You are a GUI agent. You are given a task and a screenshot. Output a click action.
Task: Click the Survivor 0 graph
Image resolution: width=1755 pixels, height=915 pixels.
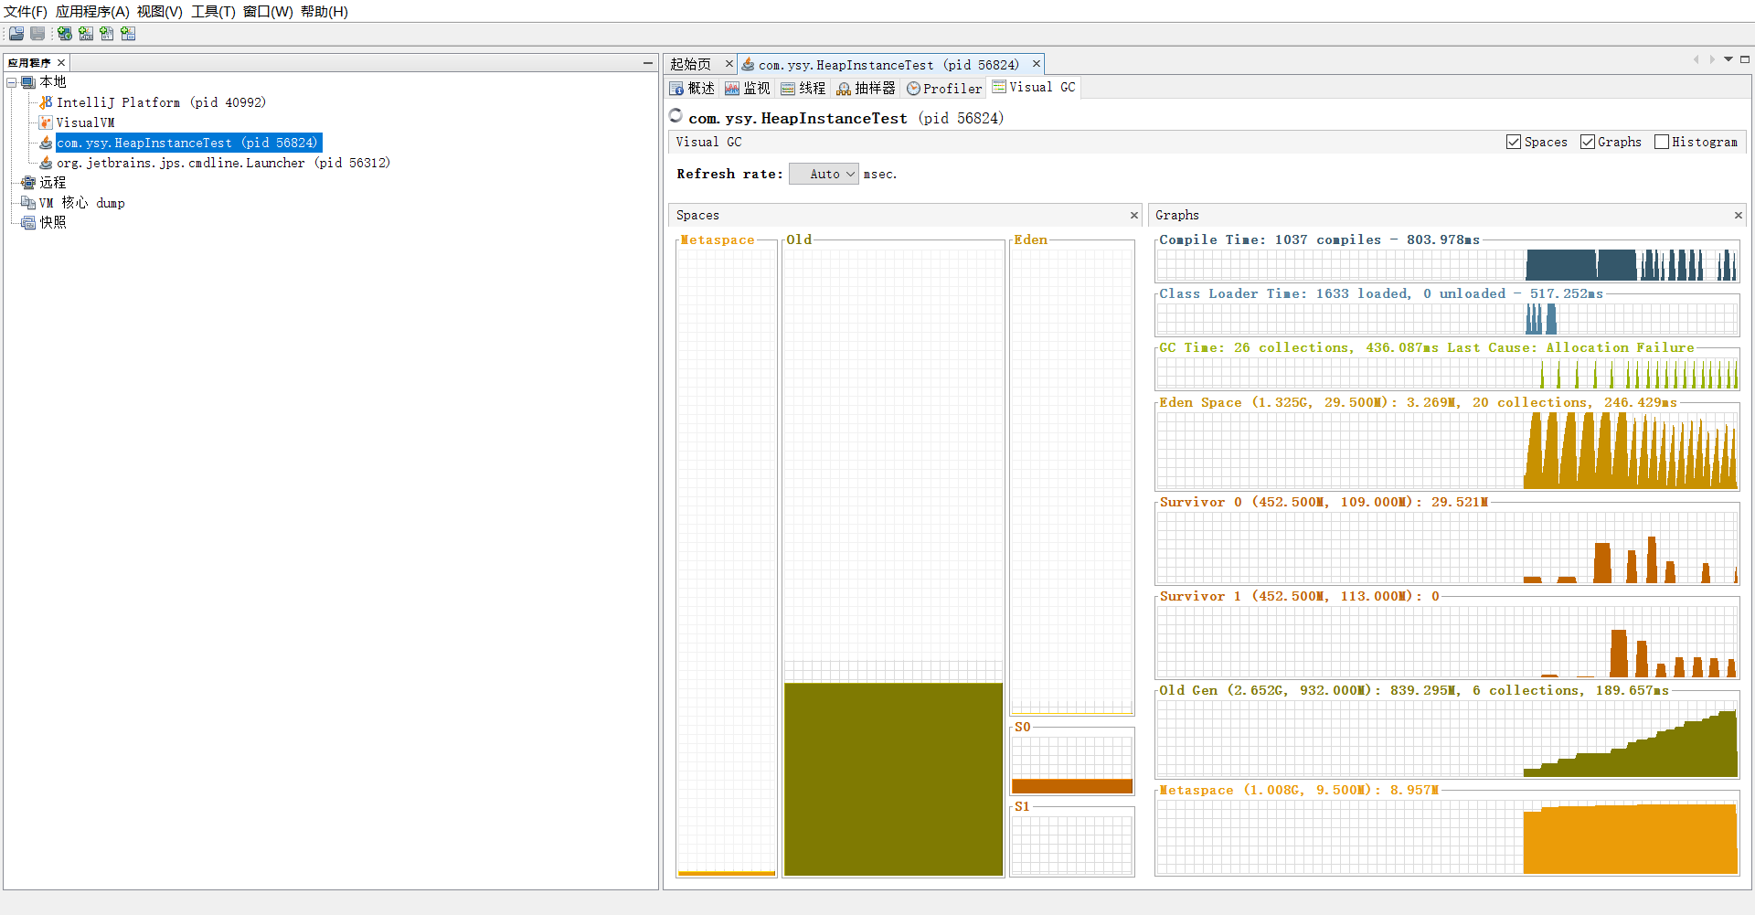coord(1447,548)
